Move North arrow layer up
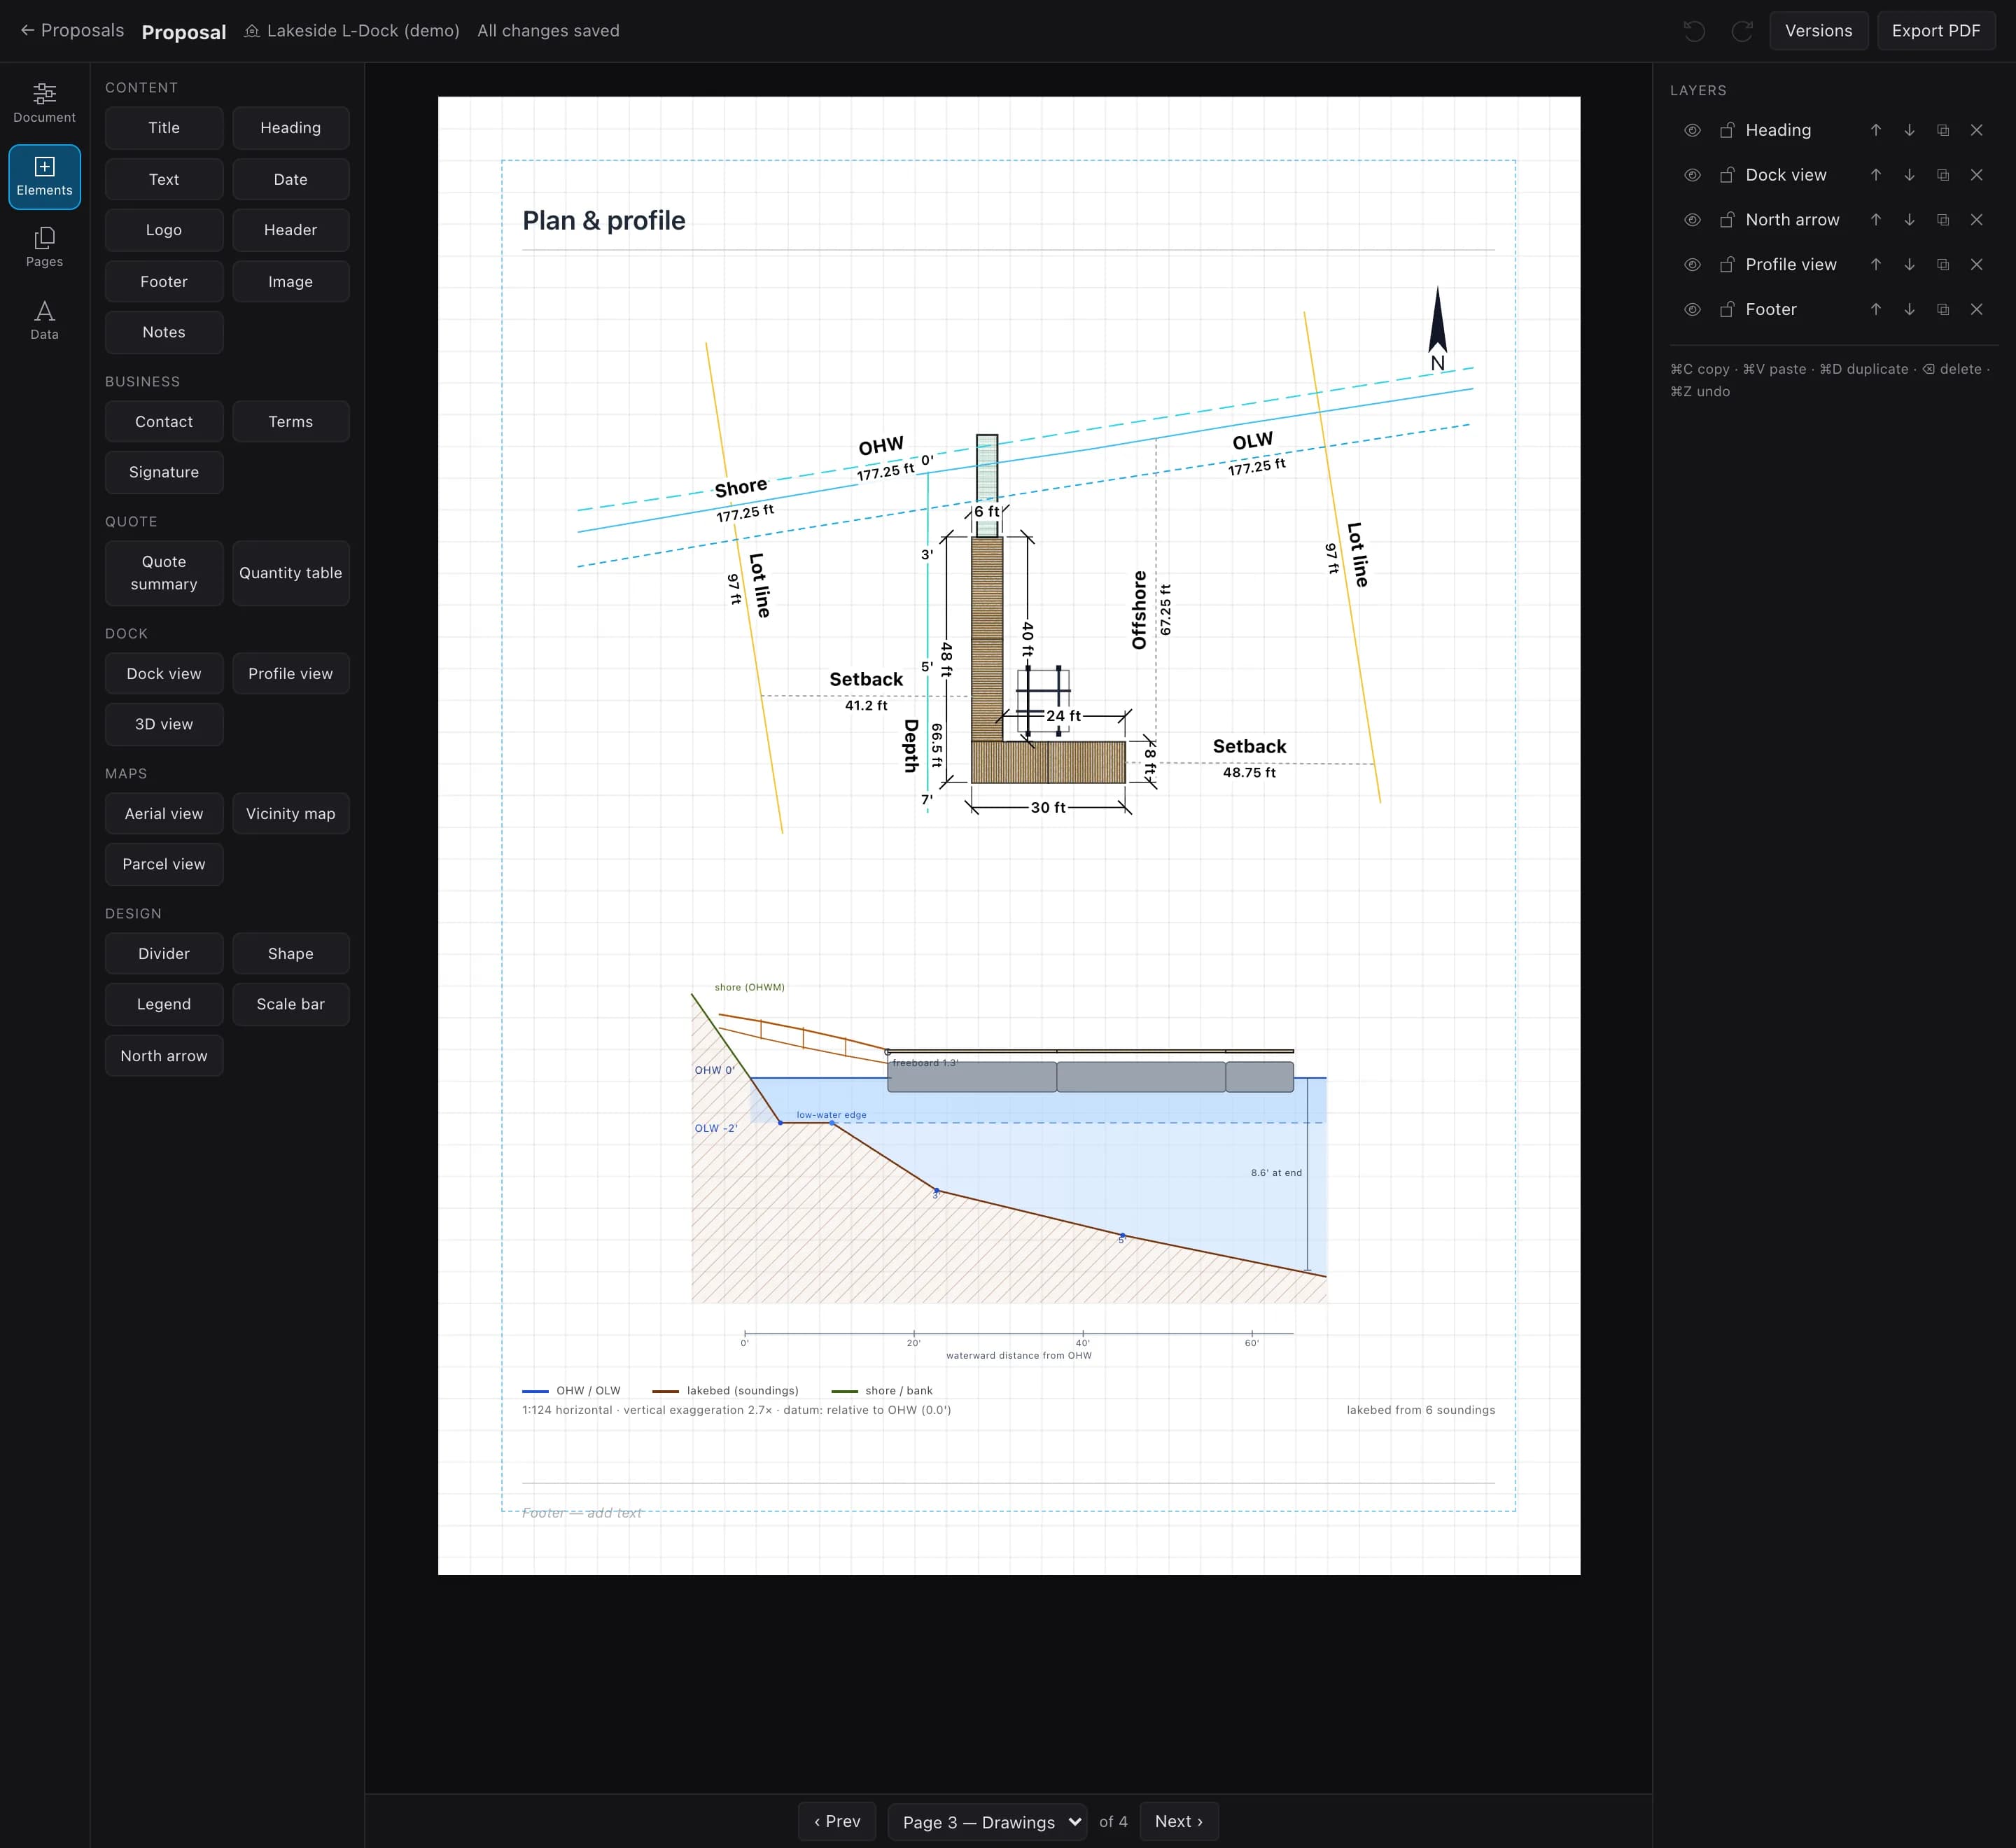Screen dimensions: 2016x1848 tap(1876, 220)
